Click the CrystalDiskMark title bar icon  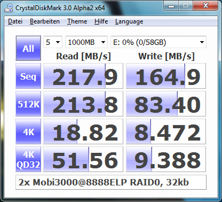tap(9, 8)
